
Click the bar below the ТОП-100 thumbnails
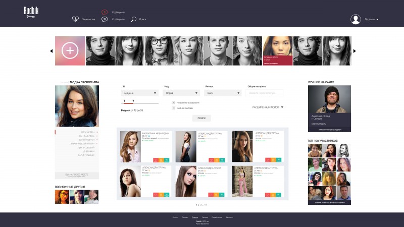pos(329,203)
